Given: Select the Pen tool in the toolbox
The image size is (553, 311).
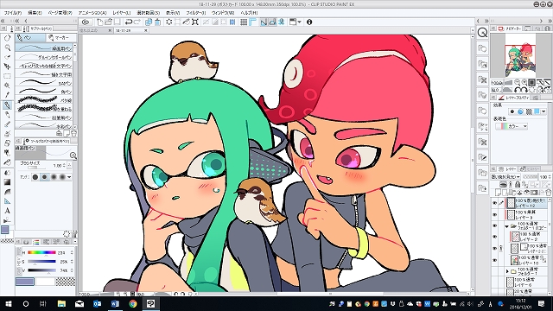Looking at the screenshot, I should (x=7, y=105).
